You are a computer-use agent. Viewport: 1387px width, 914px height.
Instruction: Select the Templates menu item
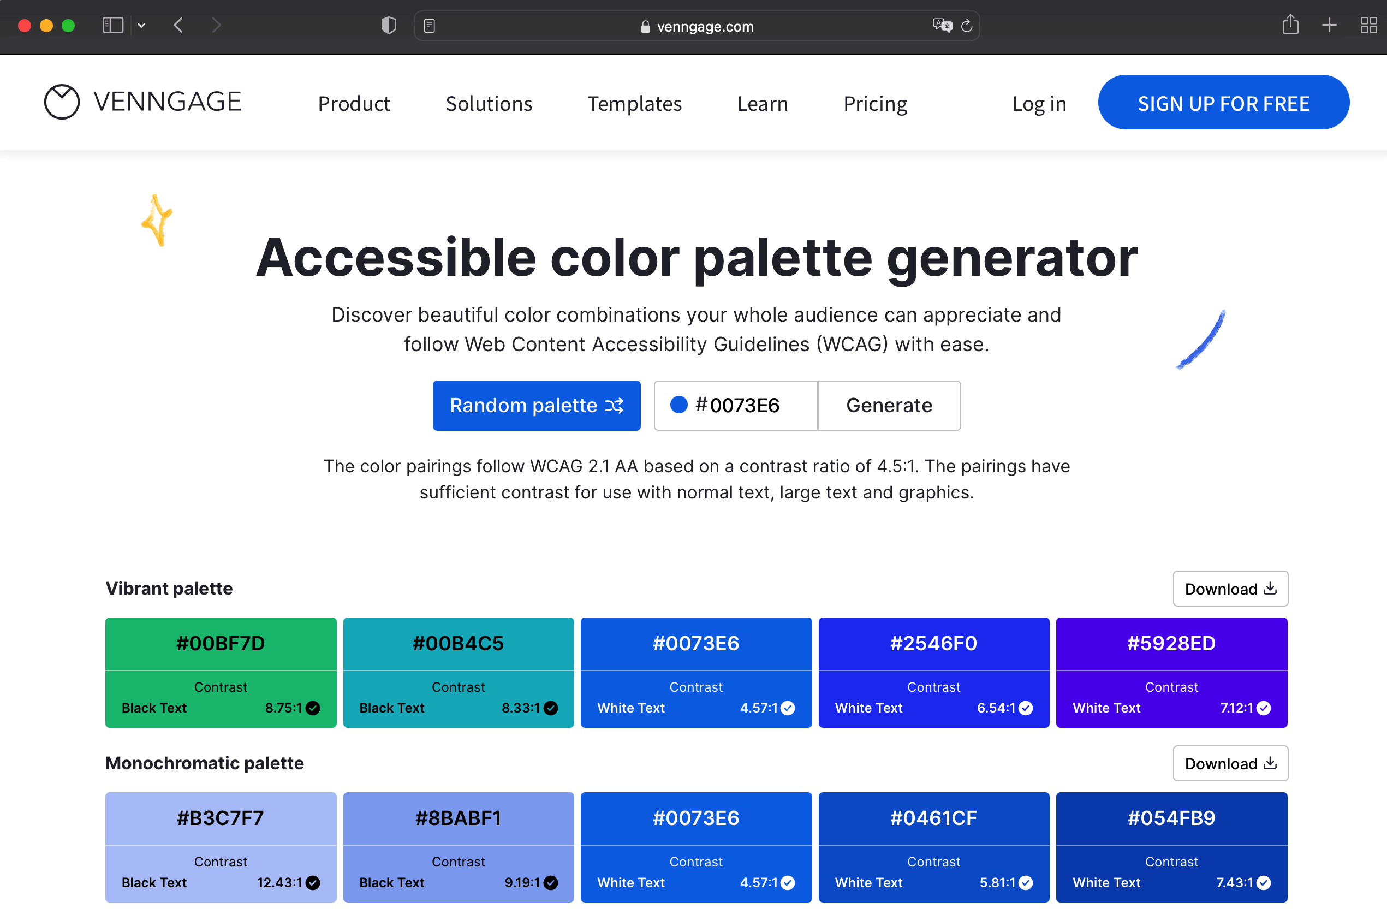point(634,102)
